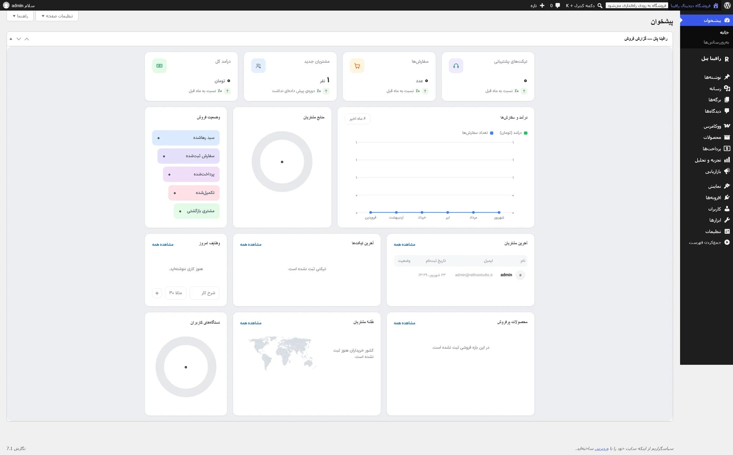The width and height of the screenshot is (733, 455).
Task: Click the سبد رهاشده funnel bar
Action: [x=186, y=138]
